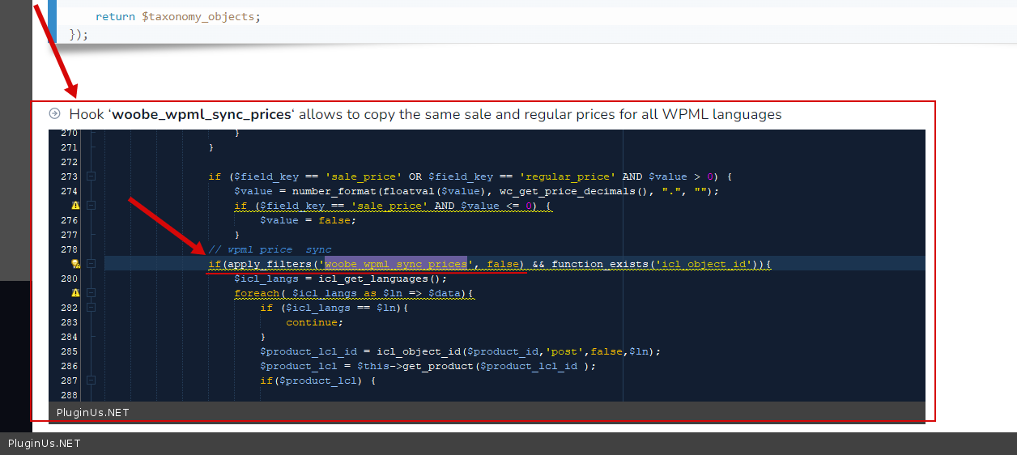1017x455 pixels.
Task: Collapse the code fold at line 273
Action: [91, 176]
